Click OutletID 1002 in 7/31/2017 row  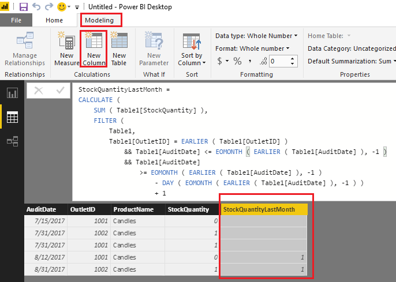[89, 233]
